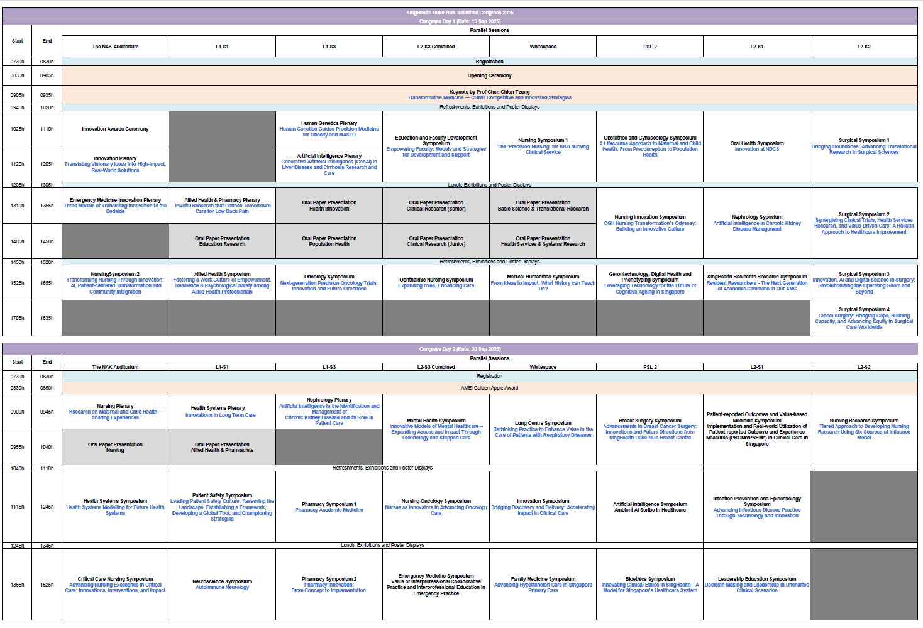Select the Nephrology Plenary cell
923x628 pixels.
pos(329,412)
